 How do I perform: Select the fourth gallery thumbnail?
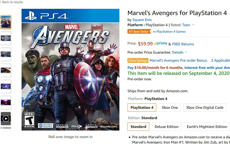pos(6,70)
